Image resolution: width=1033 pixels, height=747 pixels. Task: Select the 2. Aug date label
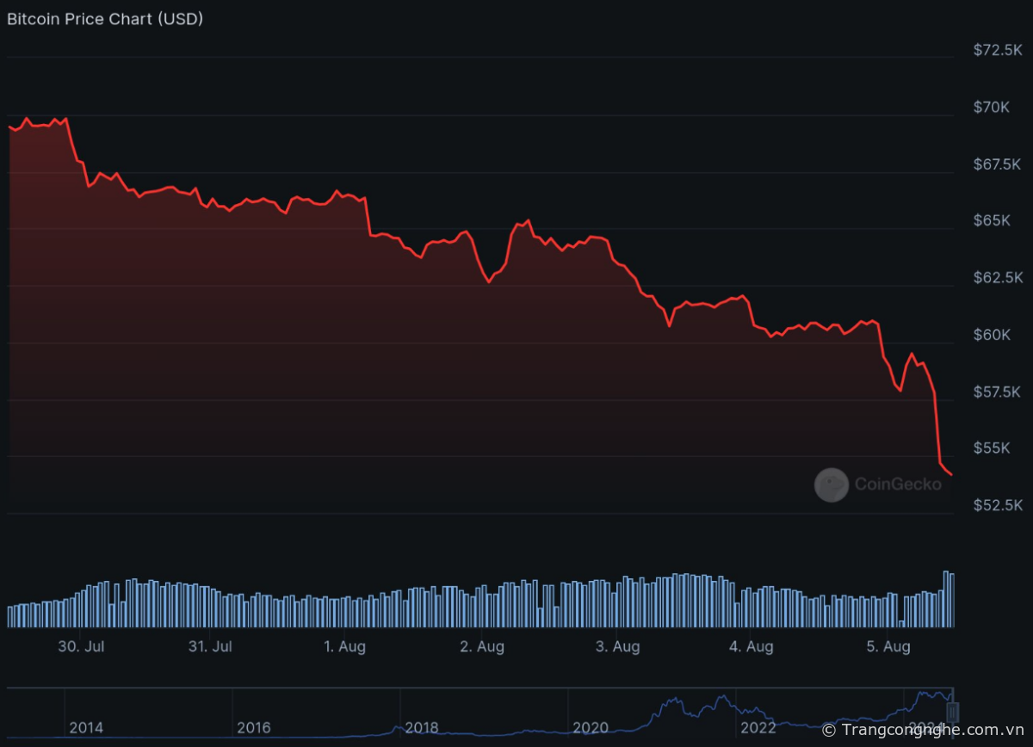pyautogui.click(x=482, y=647)
